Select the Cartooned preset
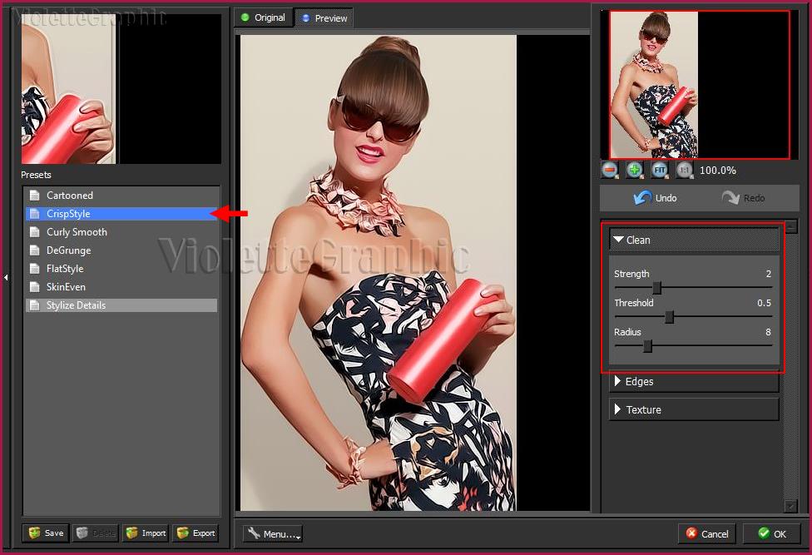Image resolution: width=812 pixels, height=555 pixels. point(70,196)
